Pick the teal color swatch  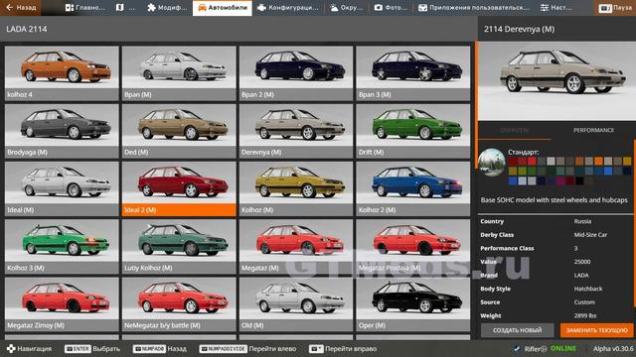[x=560, y=171]
